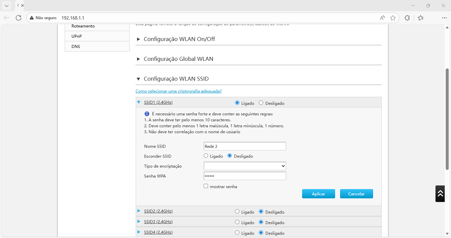Click the 'Não seguro' warning icon
451x238 pixels.
pos(31,18)
